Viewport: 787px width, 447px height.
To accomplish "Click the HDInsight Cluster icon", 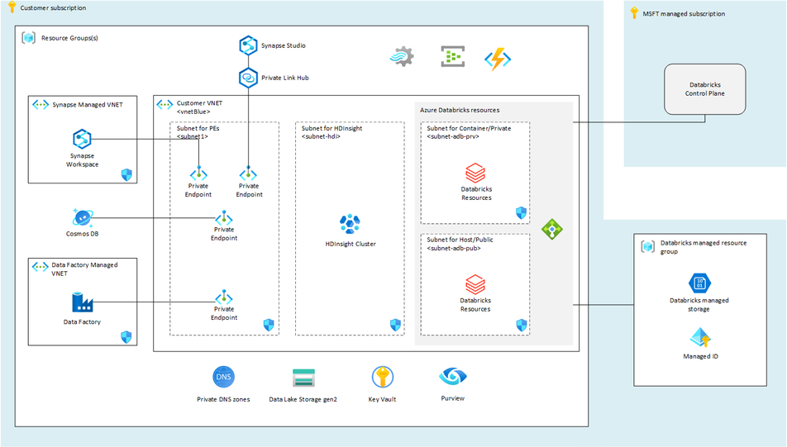I will tap(350, 224).
